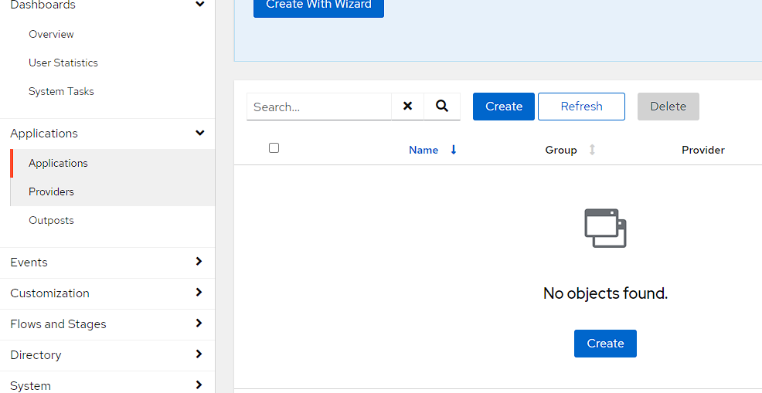Focus the Search input field
The image size is (762, 393).
tap(318, 107)
